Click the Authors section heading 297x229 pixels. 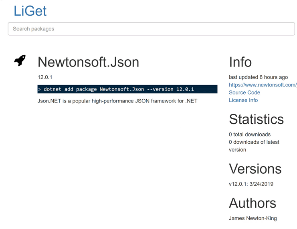[x=253, y=203]
